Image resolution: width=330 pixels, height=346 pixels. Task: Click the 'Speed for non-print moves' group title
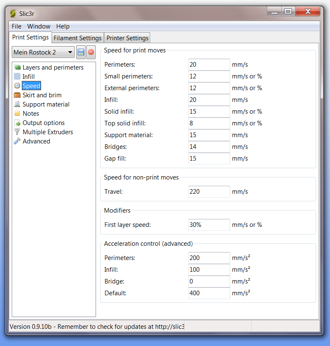click(141, 177)
